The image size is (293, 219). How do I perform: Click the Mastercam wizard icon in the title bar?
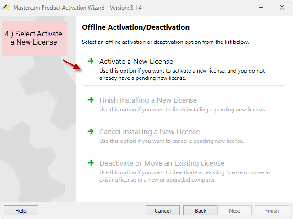click(6, 7)
